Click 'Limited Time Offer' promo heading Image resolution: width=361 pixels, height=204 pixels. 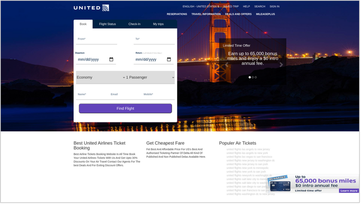(236, 45)
